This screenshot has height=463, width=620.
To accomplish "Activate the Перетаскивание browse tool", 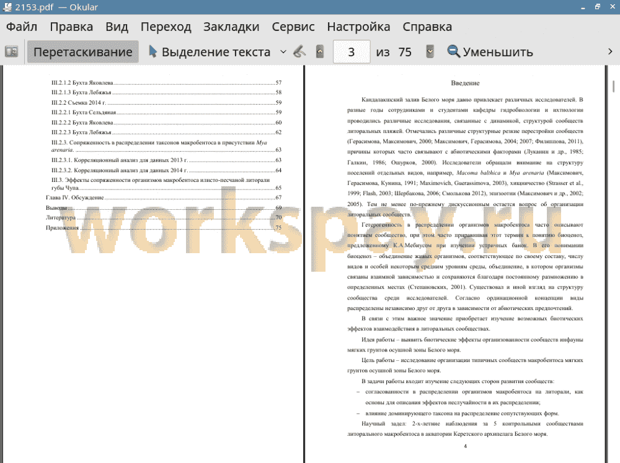I will 82,52.
